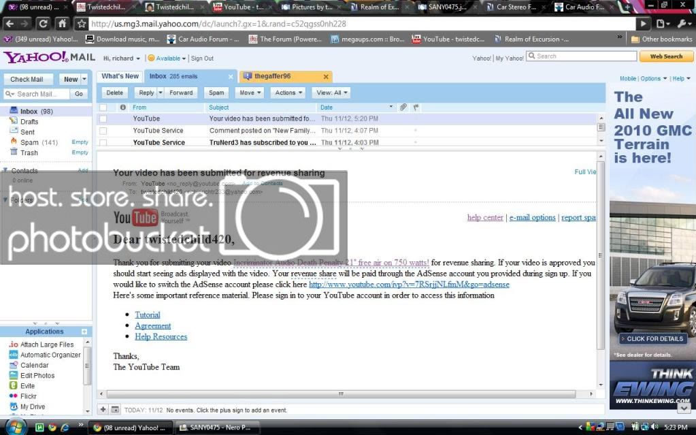This screenshot has width=696, height=435.
Task: Click the Delete button
Action: (114, 93)
